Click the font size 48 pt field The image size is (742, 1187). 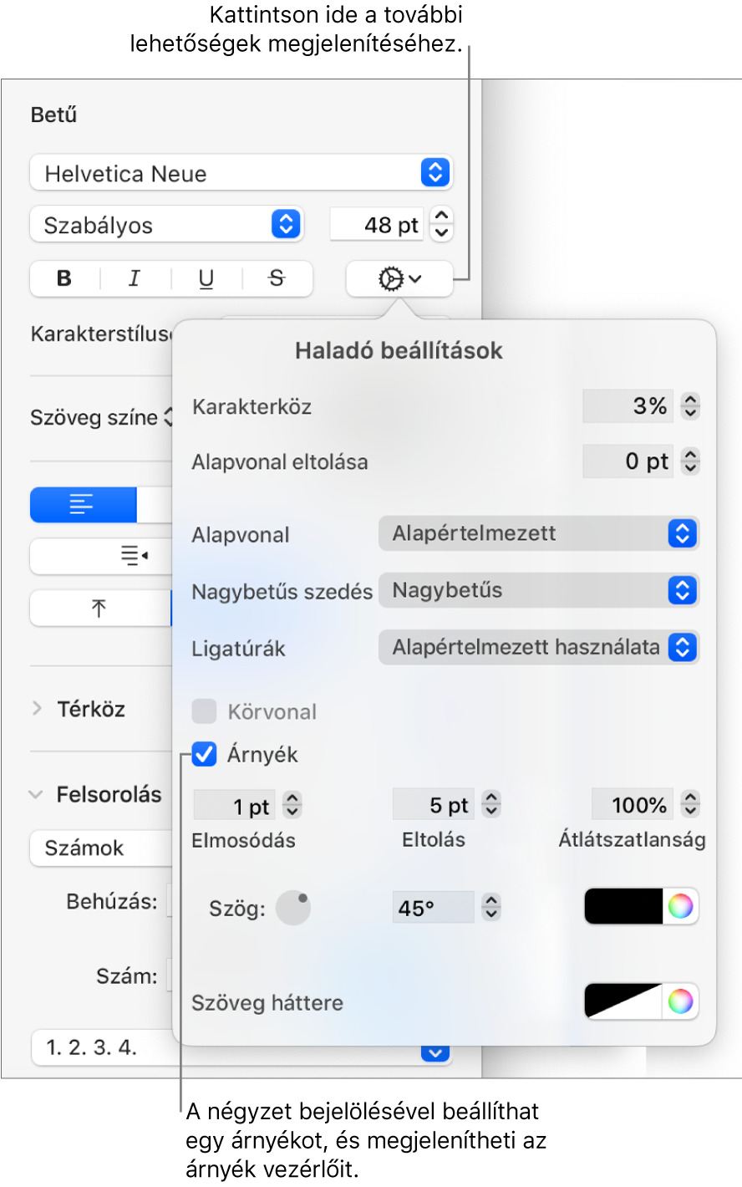(x=377, y=225)
